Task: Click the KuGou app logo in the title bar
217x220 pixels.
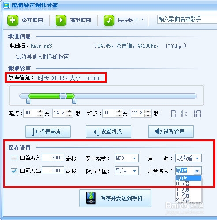Action: tap(7, 5)
